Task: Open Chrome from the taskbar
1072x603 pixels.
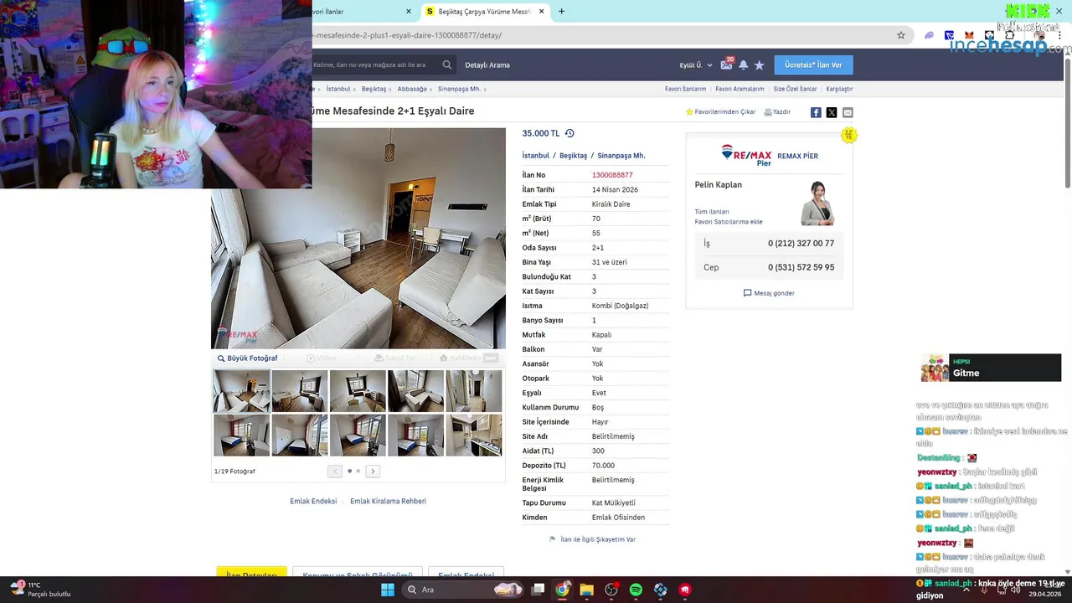Action: coord(563,590)
